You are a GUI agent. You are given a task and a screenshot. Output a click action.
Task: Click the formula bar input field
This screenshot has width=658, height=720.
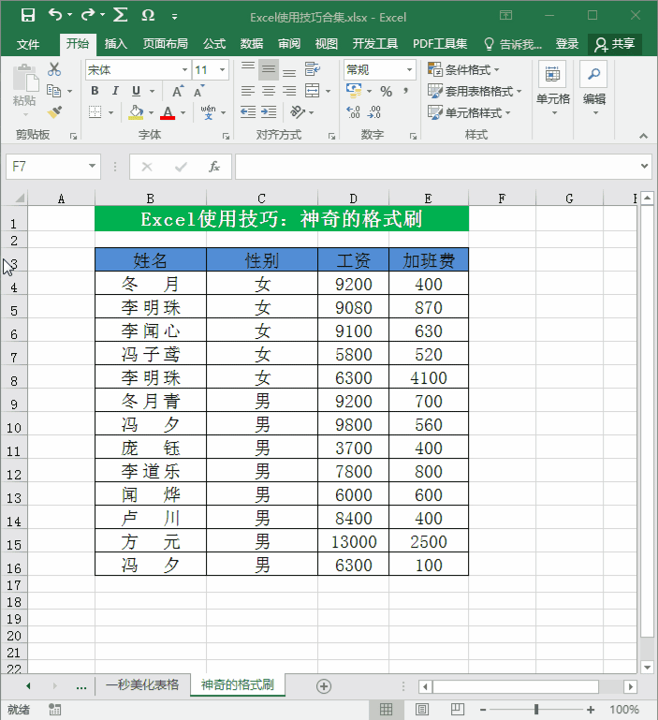[x=436, y=167]
